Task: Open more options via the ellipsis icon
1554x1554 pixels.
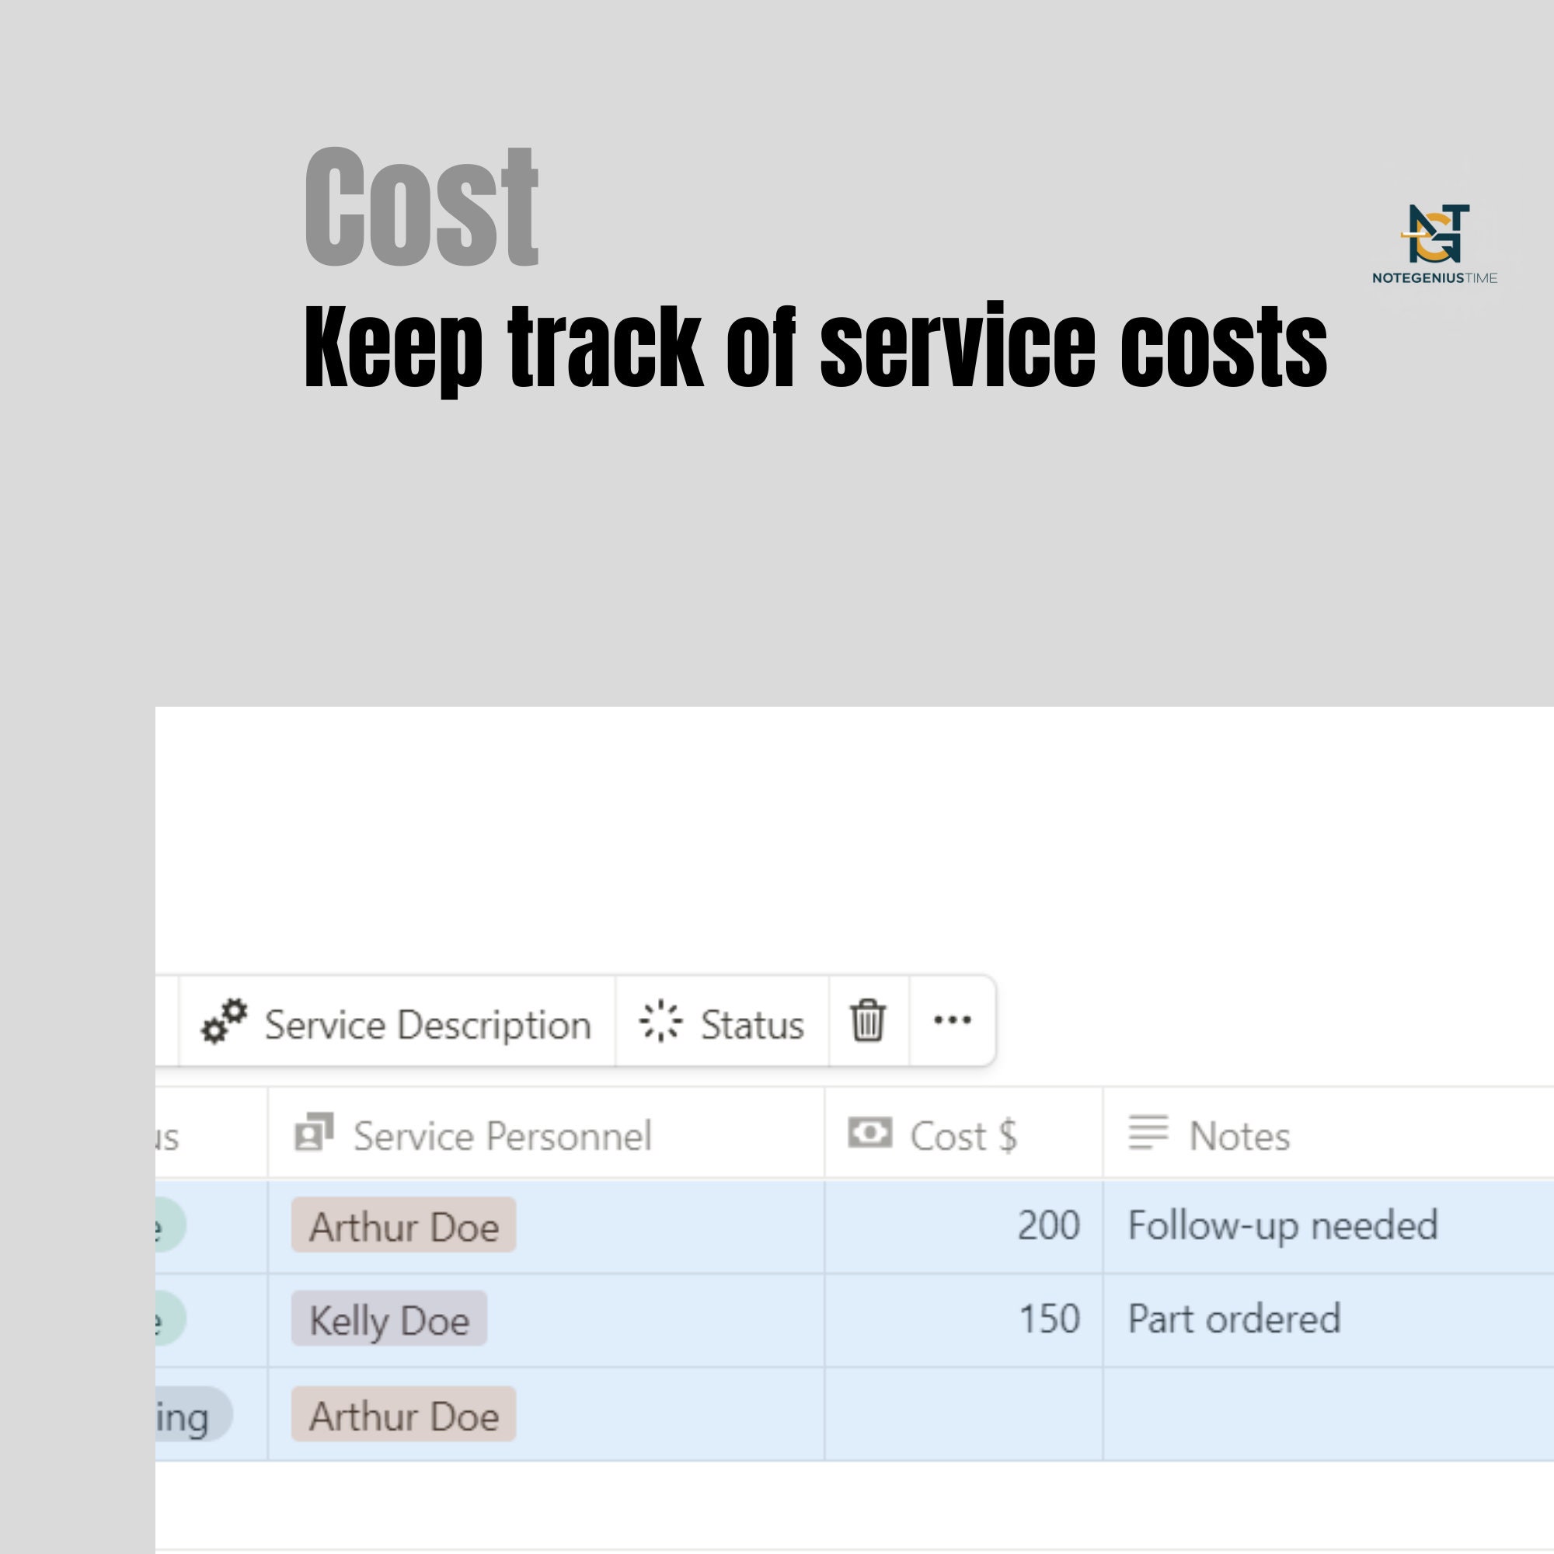Action: pyautogui.click(x=953, y=1022)
